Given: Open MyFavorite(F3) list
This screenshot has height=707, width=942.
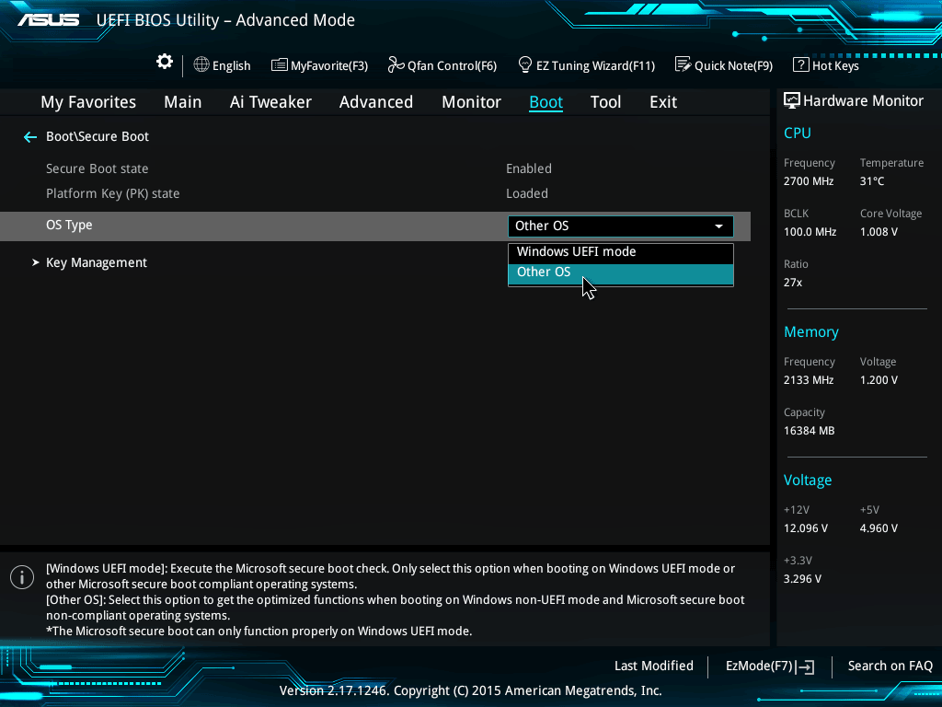Looking at the screenshot, I should click(319, 65).
